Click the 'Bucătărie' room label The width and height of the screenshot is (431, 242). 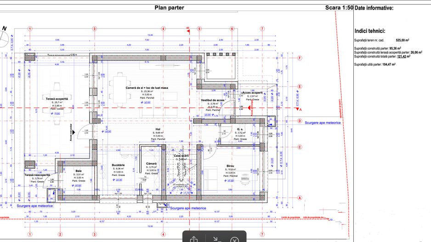[118, 165]
